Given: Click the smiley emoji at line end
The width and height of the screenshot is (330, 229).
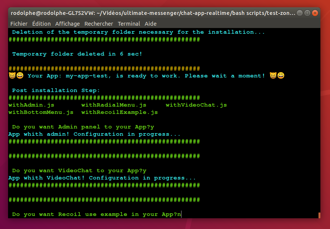Looking at the screenshot, I should [x=281, y=76].
